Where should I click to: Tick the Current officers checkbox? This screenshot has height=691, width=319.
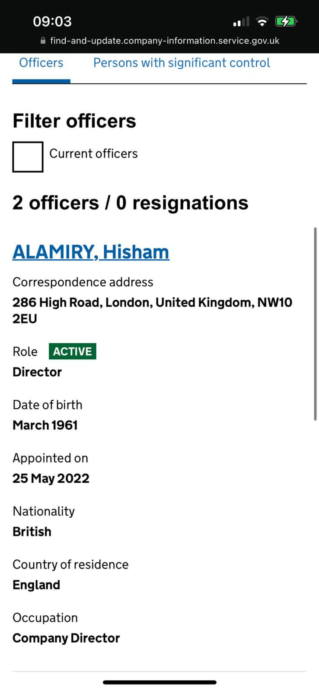click(28, 157)
